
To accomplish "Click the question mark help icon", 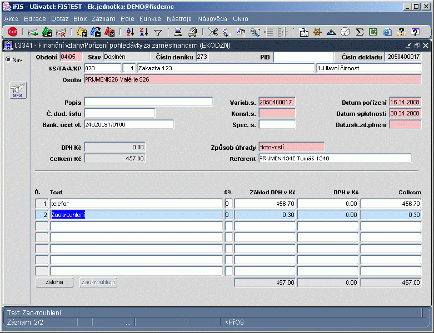I will point(401,32).
